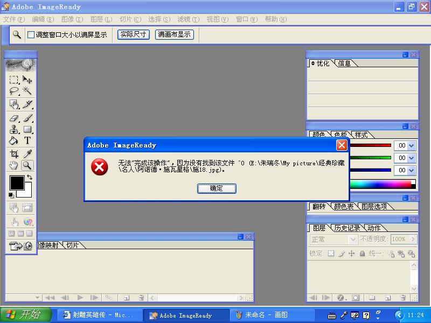The height and width of the screenshot is (323, 431).
Task: Add a layer mask in Layers panel
Action: pyautogui.click(x=356, y=298)
